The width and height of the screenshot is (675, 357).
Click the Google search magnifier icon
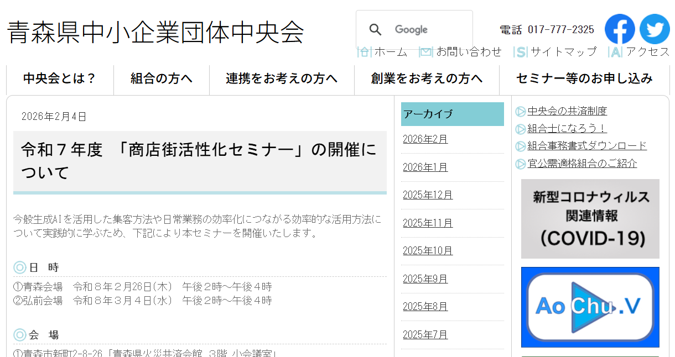[x=376, y=29]
